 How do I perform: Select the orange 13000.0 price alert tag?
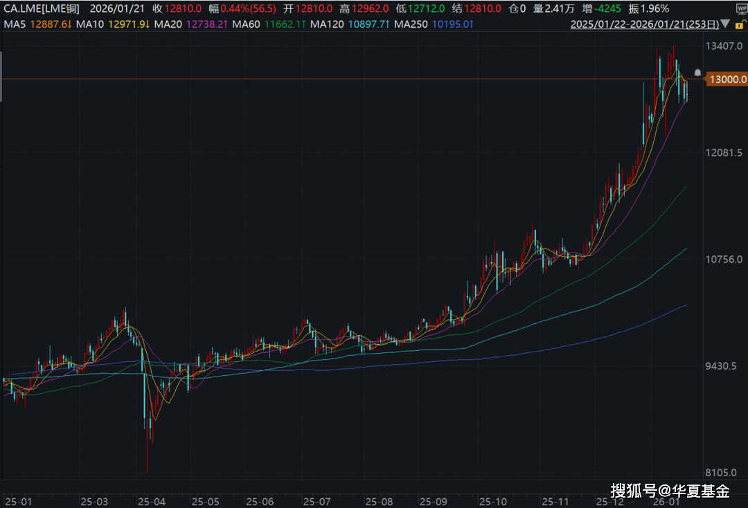click(725, 80)
